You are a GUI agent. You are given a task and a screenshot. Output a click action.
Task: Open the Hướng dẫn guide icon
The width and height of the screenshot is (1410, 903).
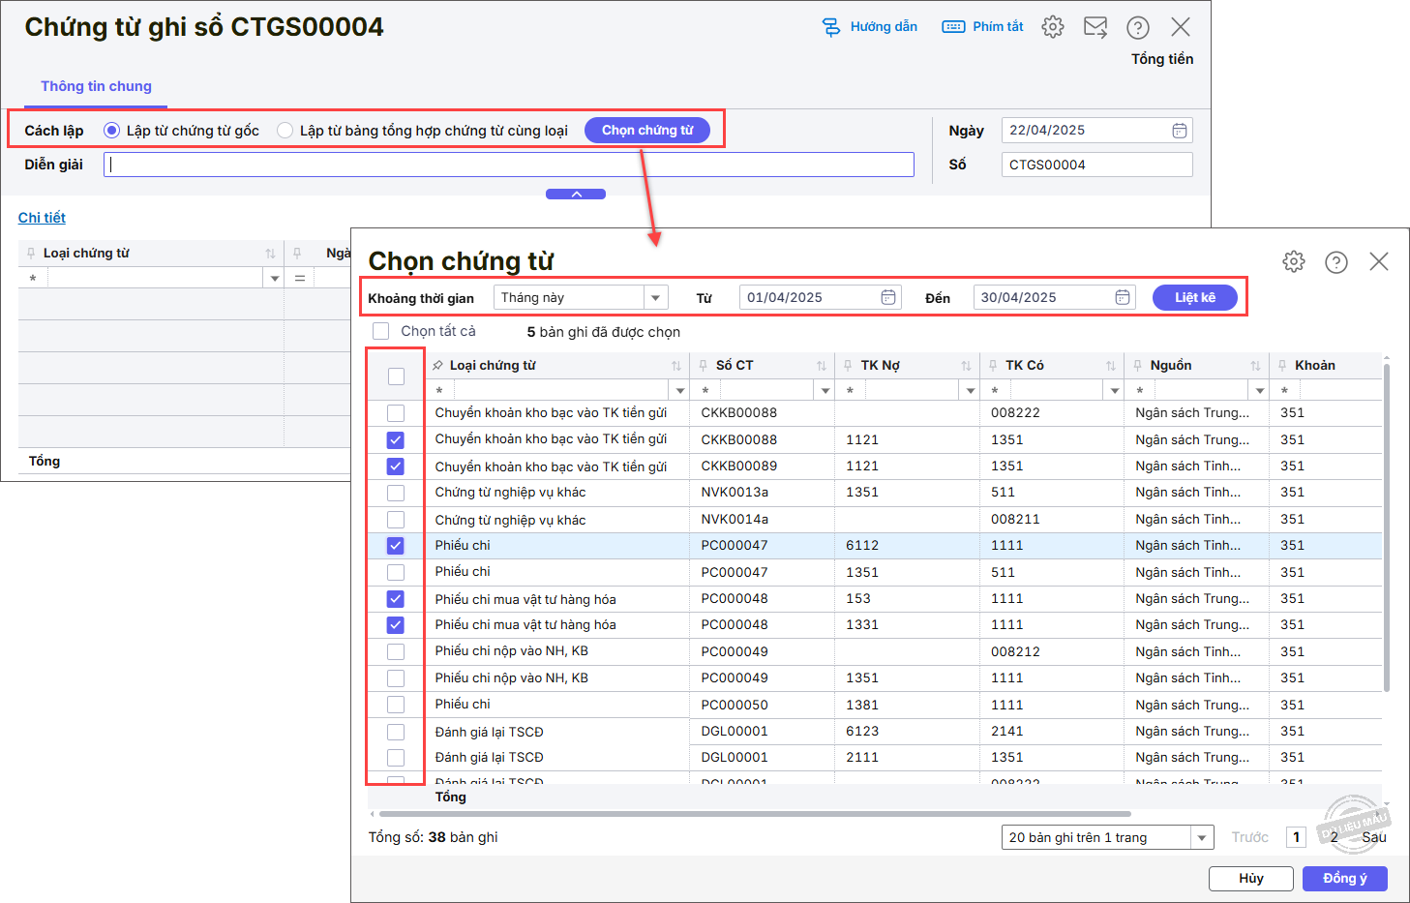831,27
